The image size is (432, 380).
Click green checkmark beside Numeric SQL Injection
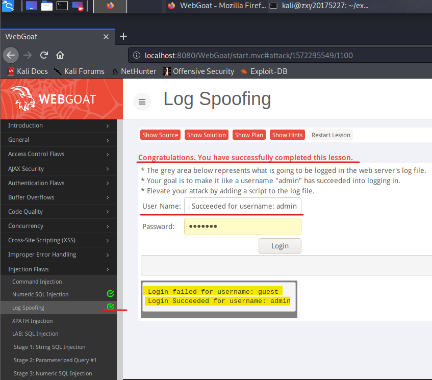click(x=111, y=293)
